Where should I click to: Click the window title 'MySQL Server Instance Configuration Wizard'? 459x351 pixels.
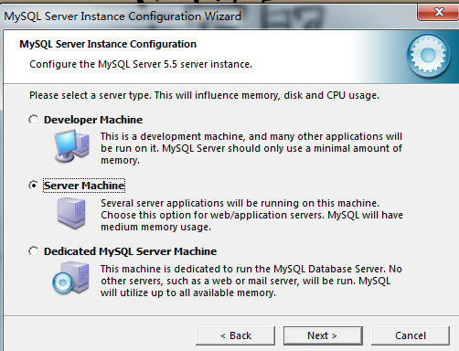pyautogui.click(x=123, y=16)
